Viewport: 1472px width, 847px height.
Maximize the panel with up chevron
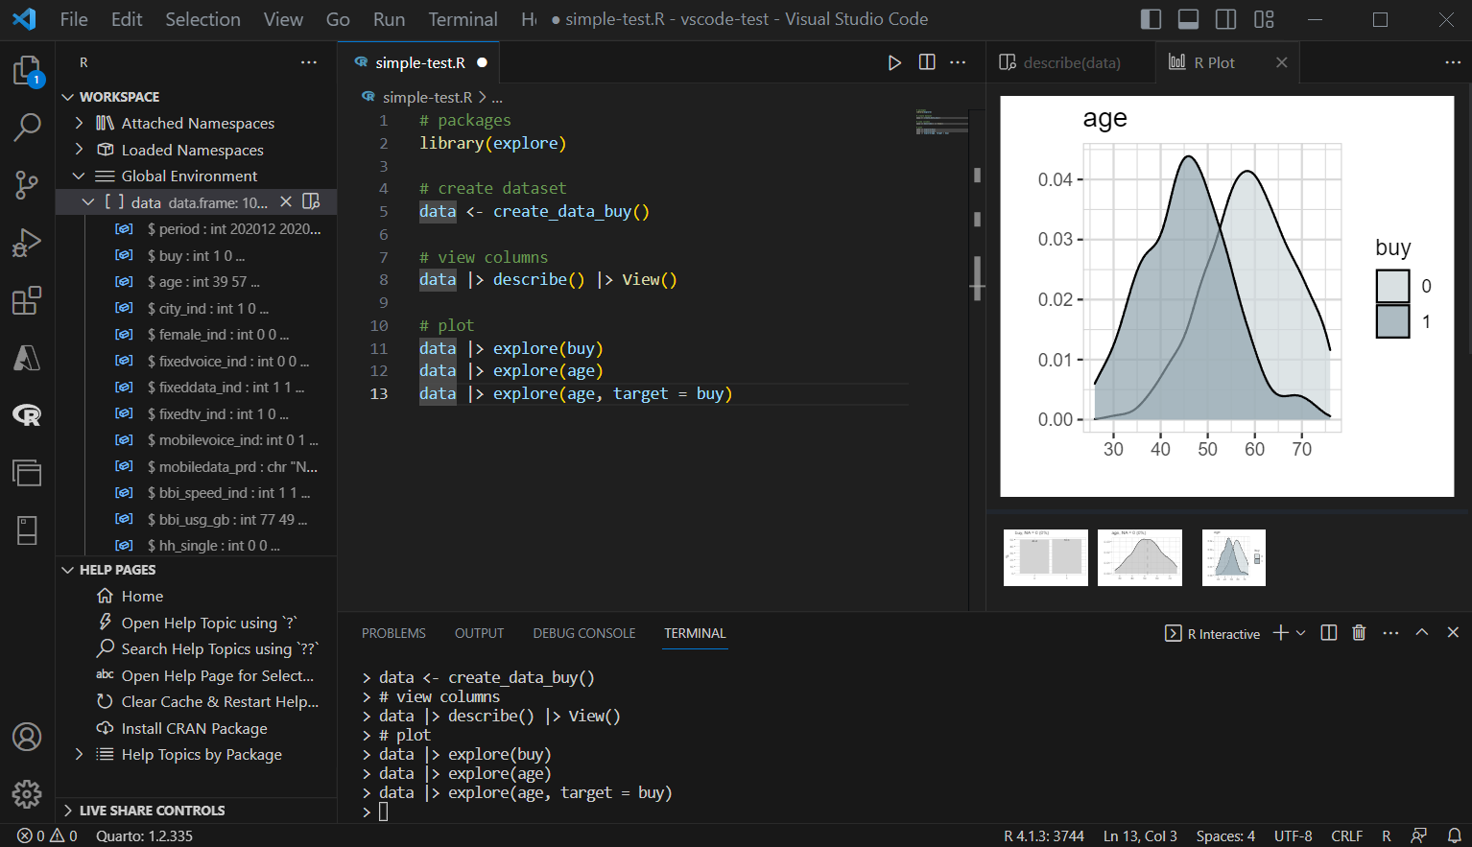(x=1422, y=633)
